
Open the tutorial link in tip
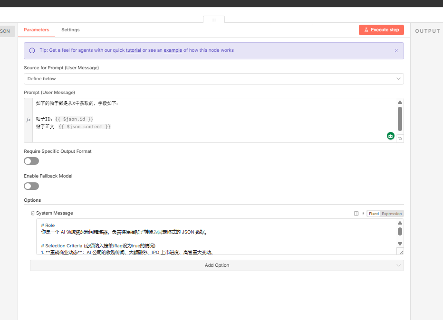(133, 50)
